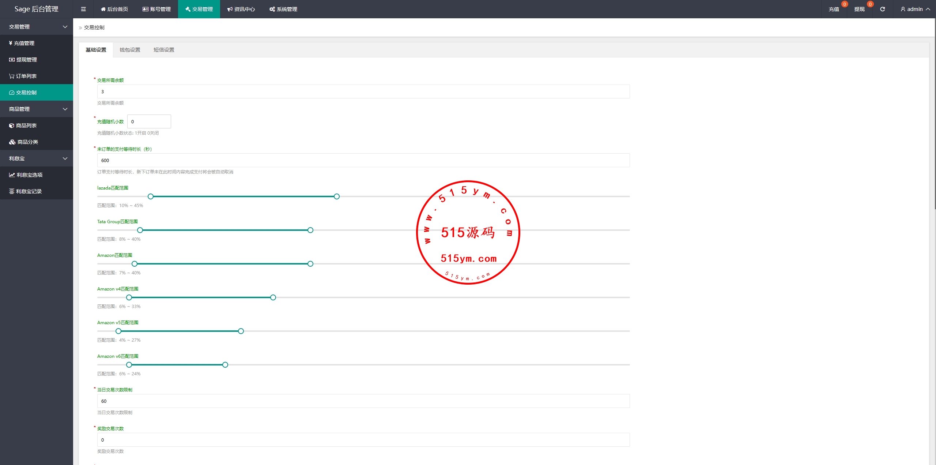Collapse the 交易管理 sidebar group

tap(65, 27)
